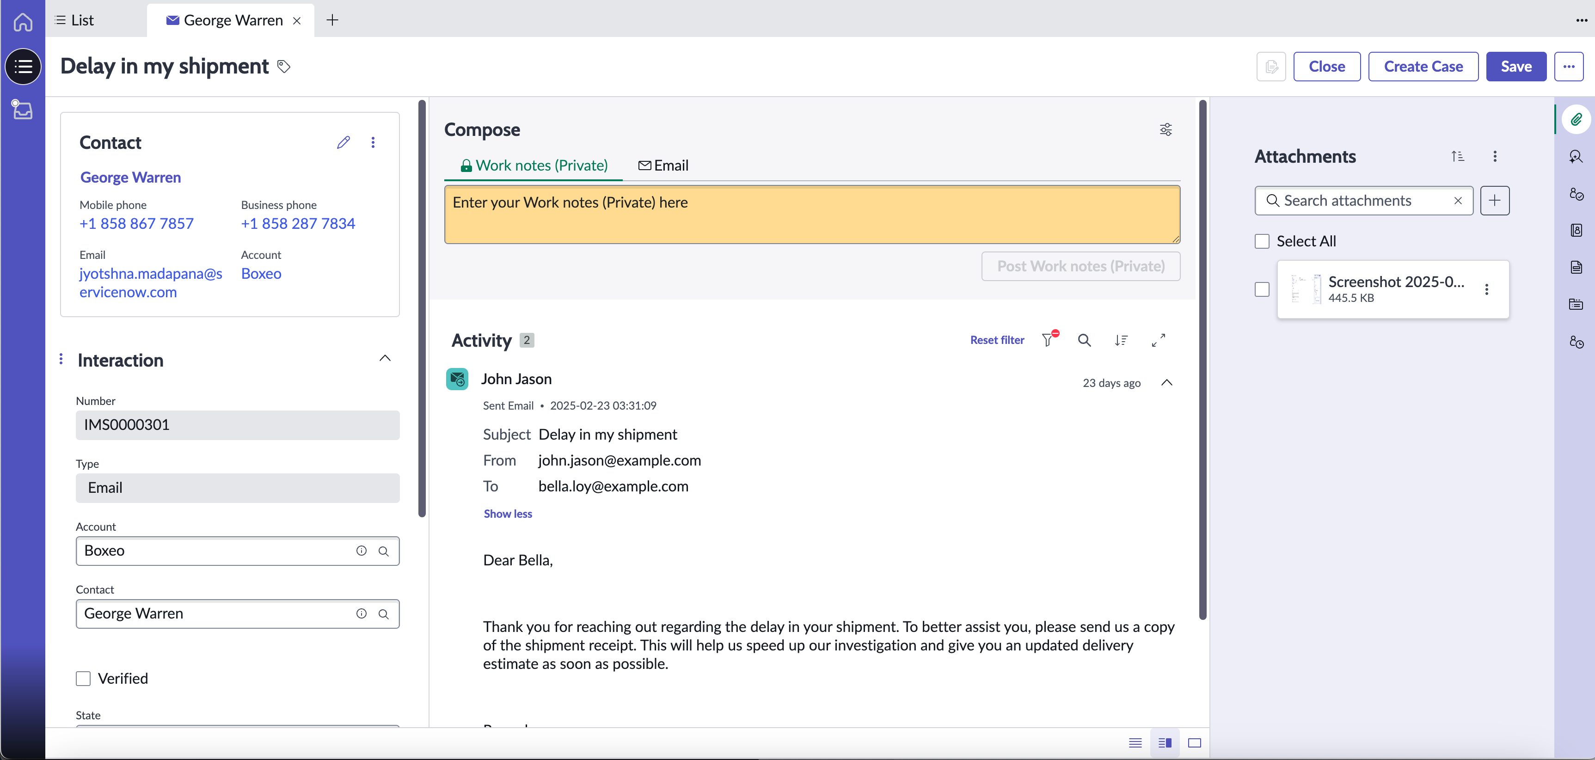Search within the Activity stream
Viewport: 1595px width, 760px height.
click(x=1084, y=340)
